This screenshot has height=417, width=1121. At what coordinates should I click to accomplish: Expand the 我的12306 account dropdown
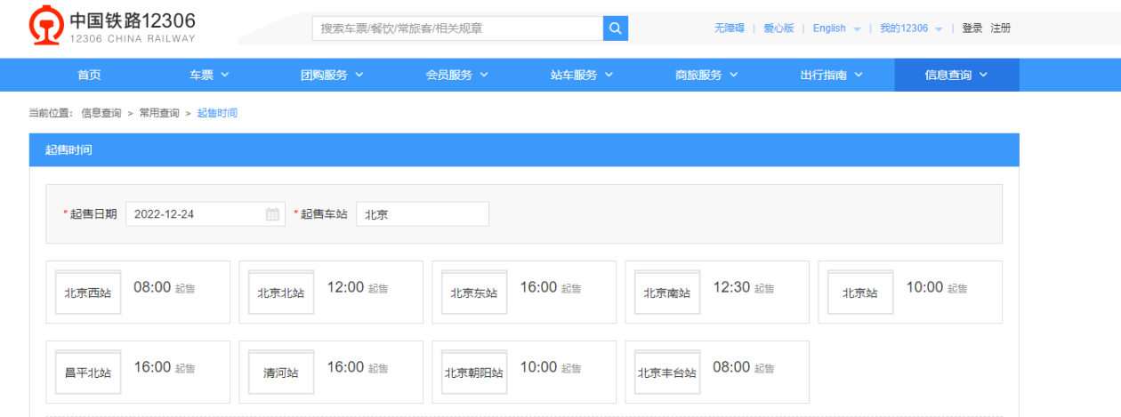click(x=910, y=28)
